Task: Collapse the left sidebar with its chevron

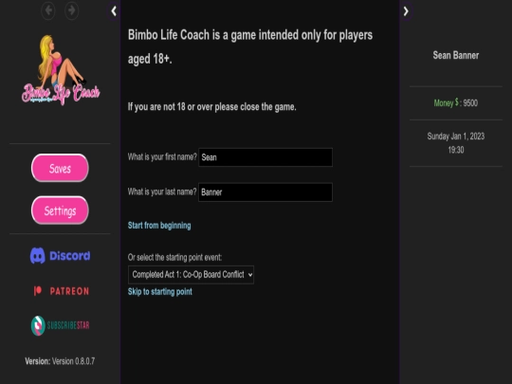Action: tap(114, 11)
